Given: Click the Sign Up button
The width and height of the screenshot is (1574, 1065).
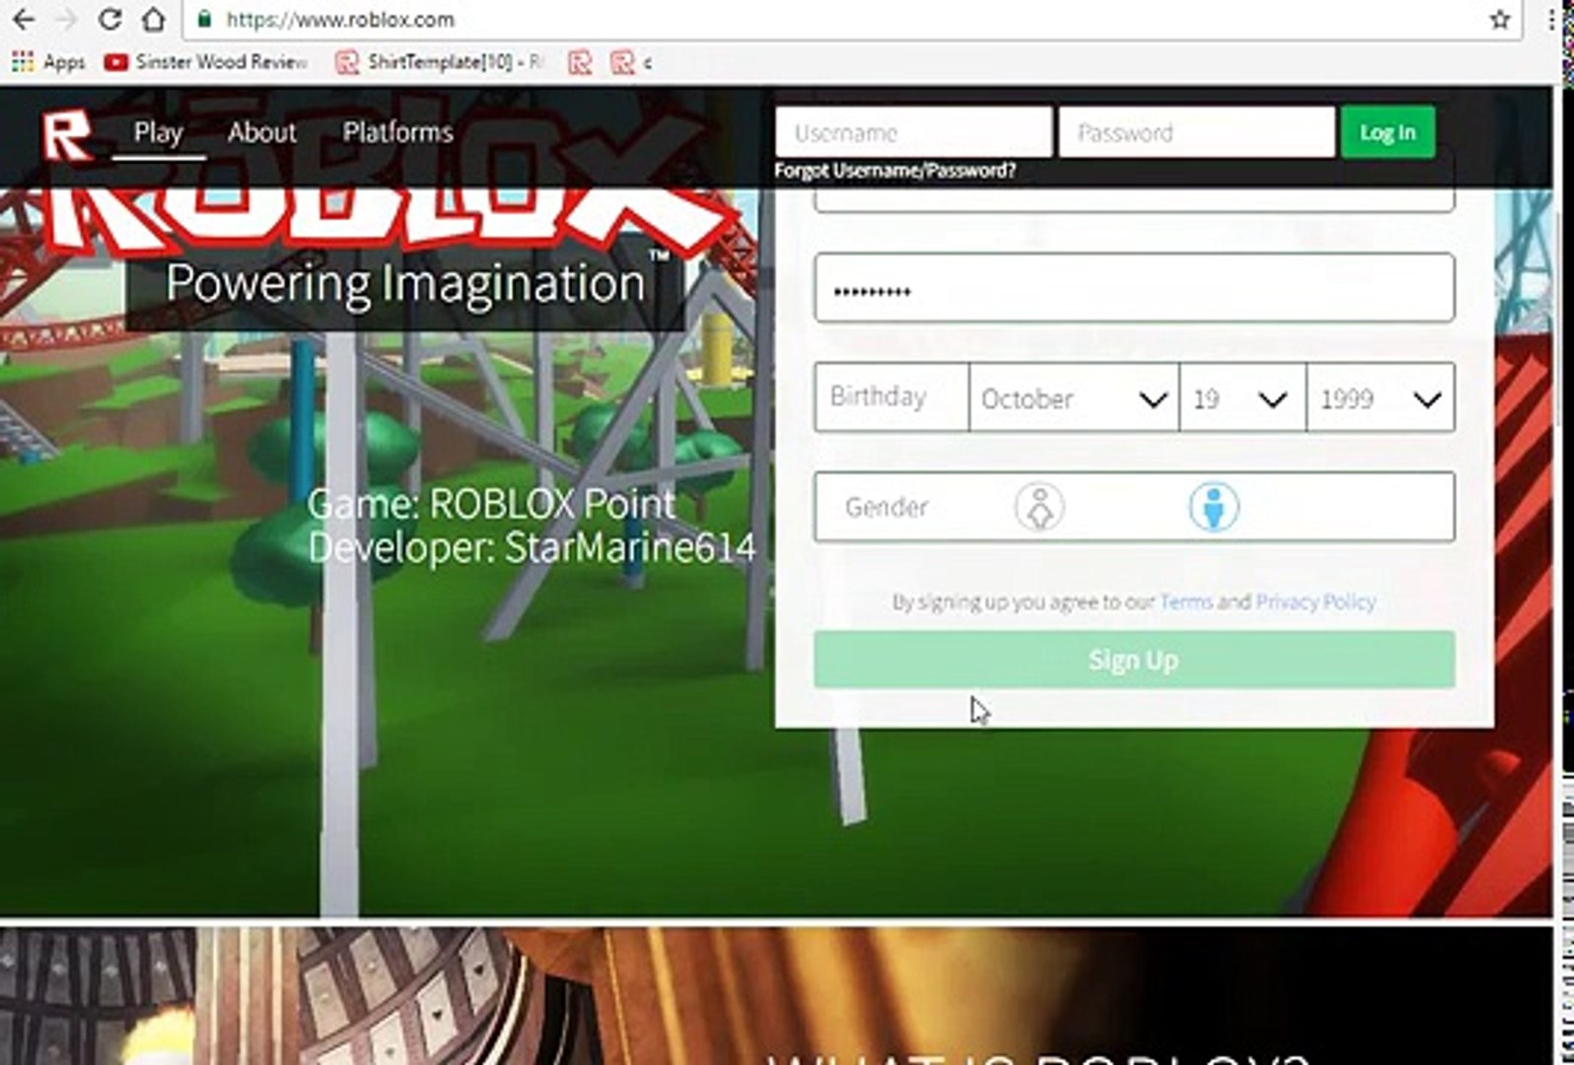Looking at the screenshot, I should pyautogui.click(x=1134, y=660).
